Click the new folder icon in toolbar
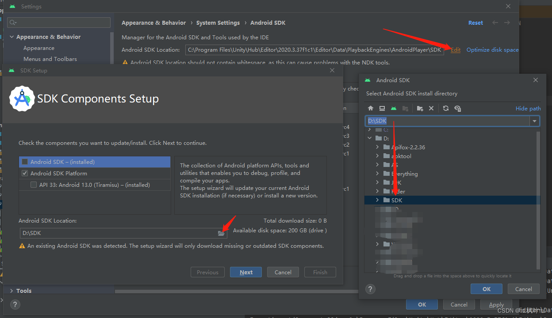 [x=420, y=108]
